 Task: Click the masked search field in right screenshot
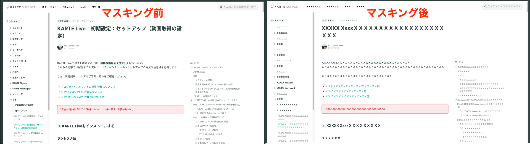pos(502,6)
